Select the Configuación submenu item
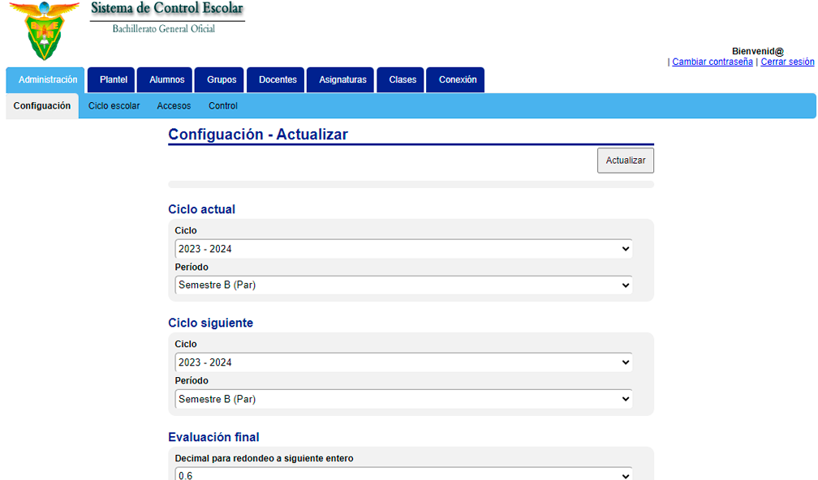818x480 pixels. [42, 105]
